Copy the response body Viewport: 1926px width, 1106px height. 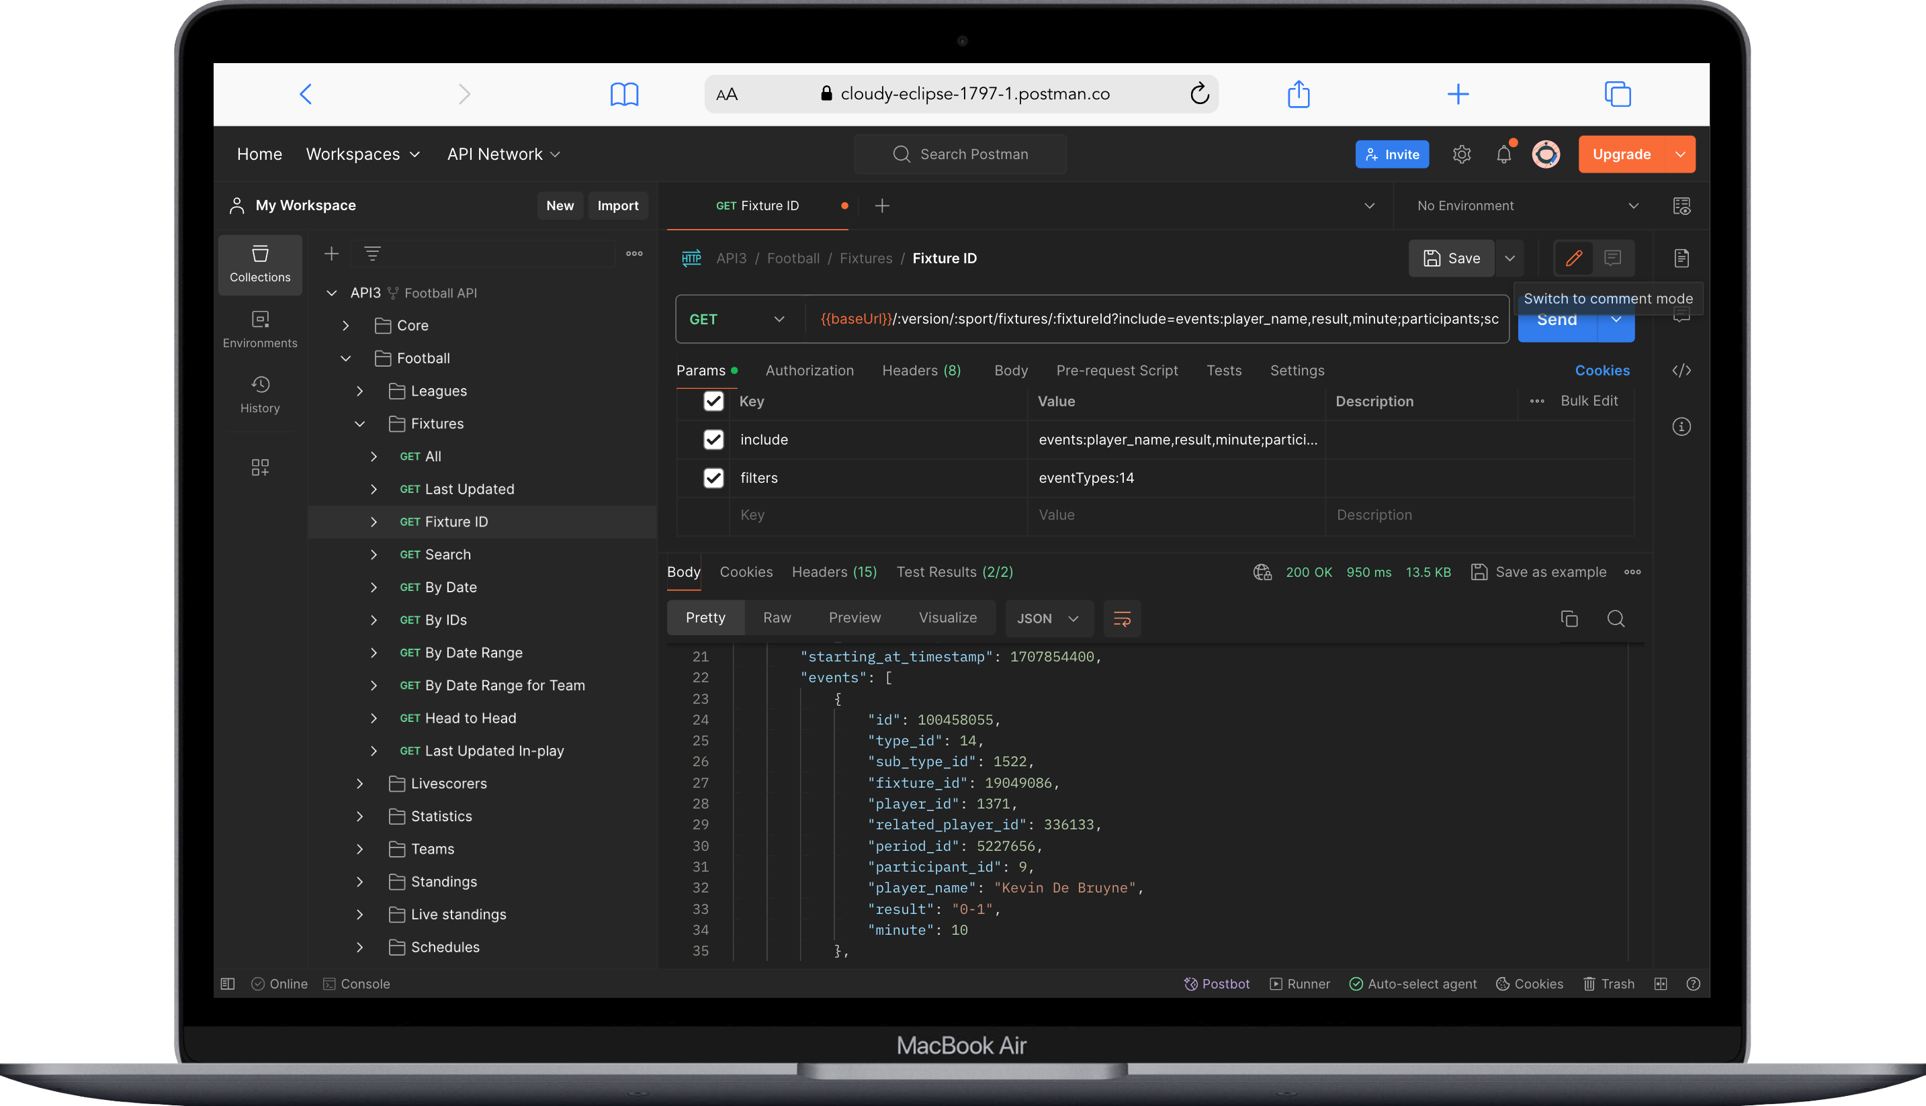[x=1569, y=618]
